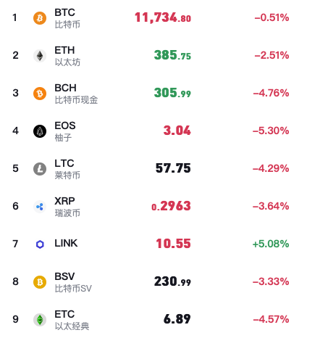Click the ETC price 6.89
Viewport: 328px width, 338px height.
(x=177, y=319)
